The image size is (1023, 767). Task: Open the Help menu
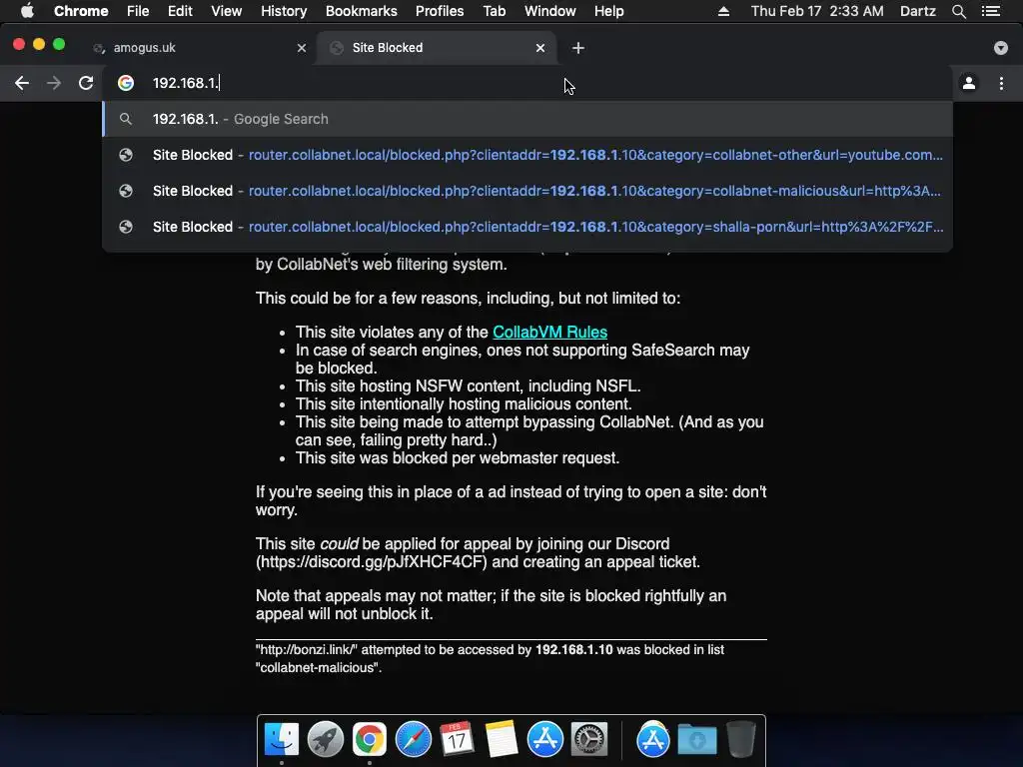608,11
